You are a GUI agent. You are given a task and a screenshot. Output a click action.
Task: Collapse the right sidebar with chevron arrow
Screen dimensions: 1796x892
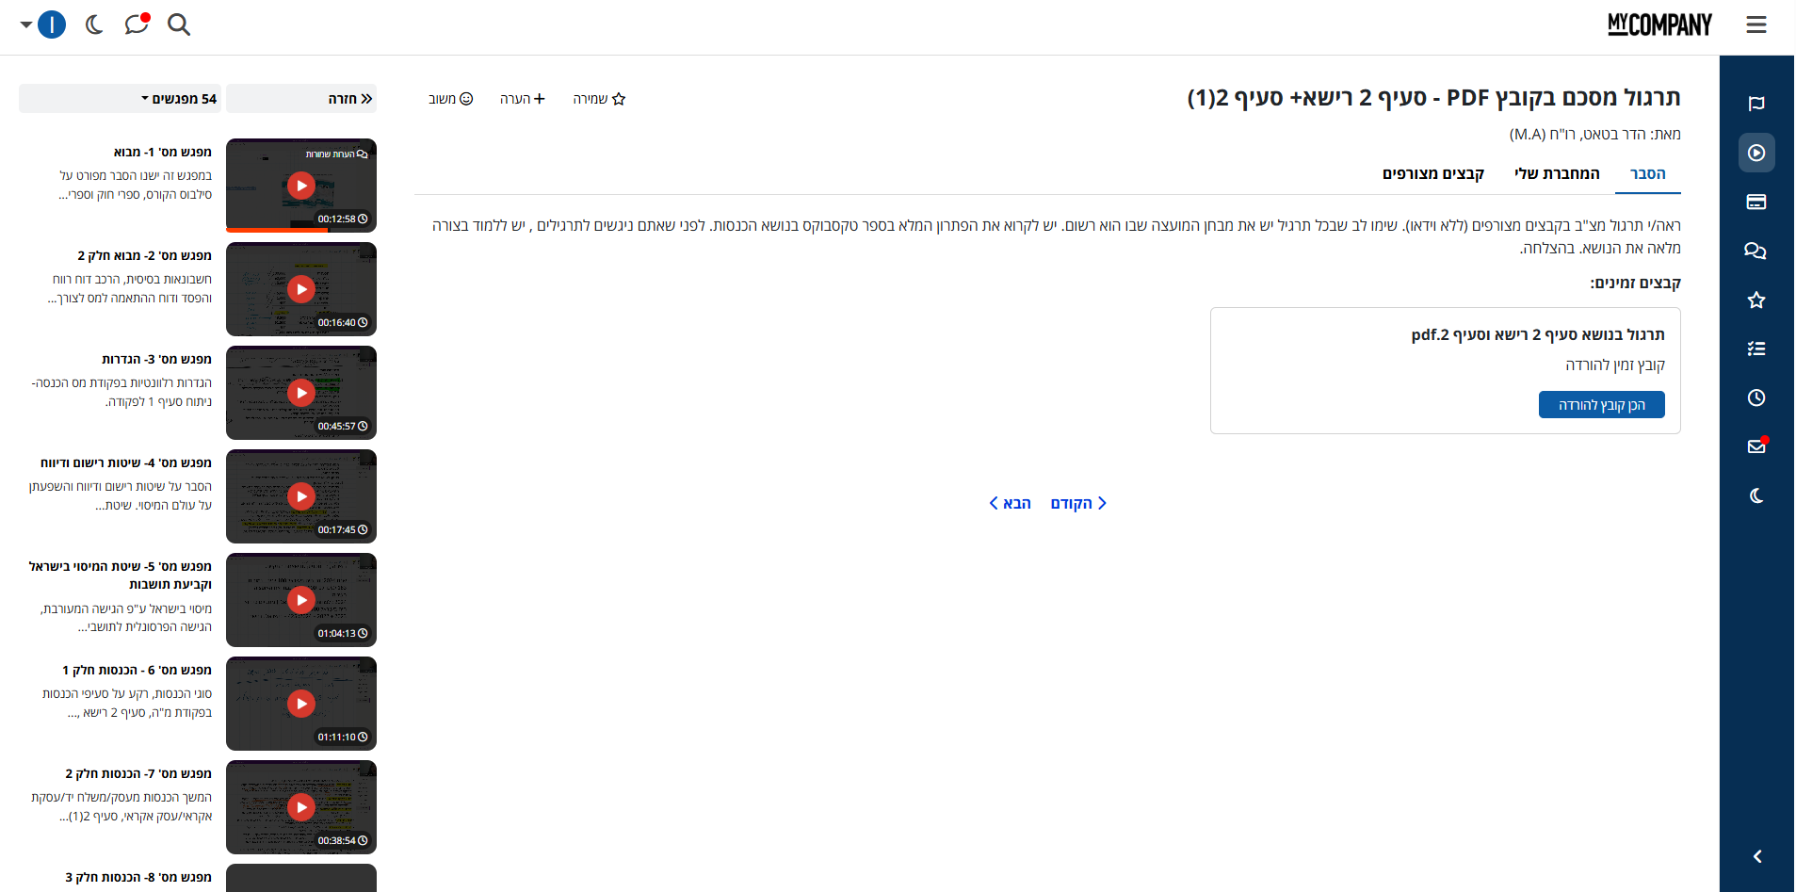coord(1756,856)
